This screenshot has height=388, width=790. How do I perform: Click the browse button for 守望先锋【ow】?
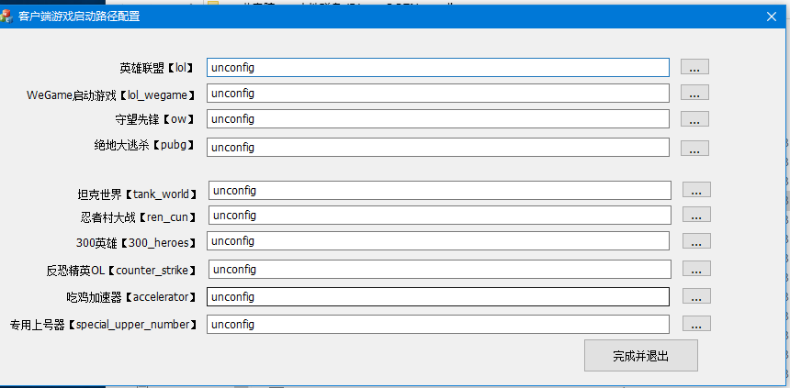click(694, 119)
